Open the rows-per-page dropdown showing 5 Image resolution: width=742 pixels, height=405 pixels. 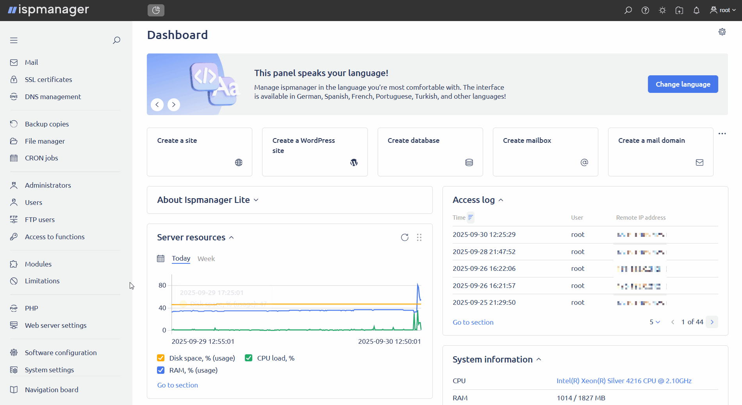click(655, 322)
